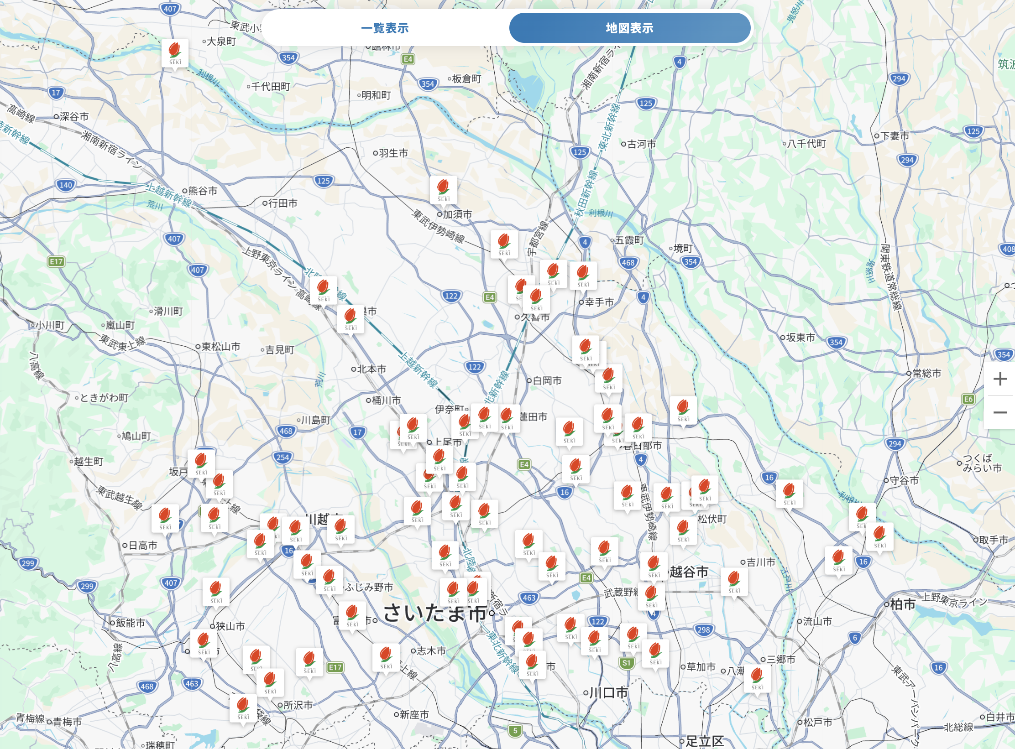Zoom in with the plus button

coord(999,379)
